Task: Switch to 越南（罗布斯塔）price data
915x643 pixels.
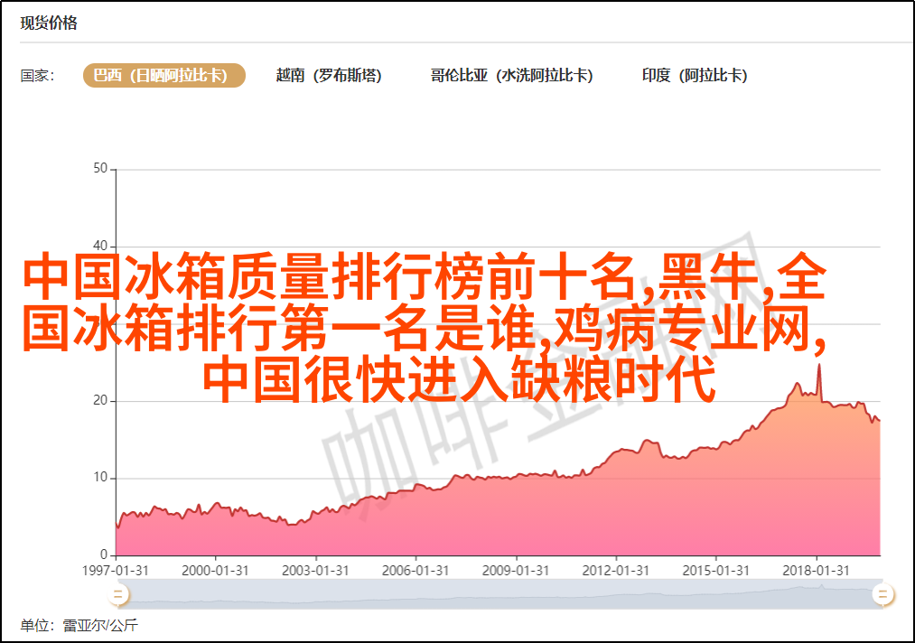Action: pyautogui.click(x=329, y=76)
